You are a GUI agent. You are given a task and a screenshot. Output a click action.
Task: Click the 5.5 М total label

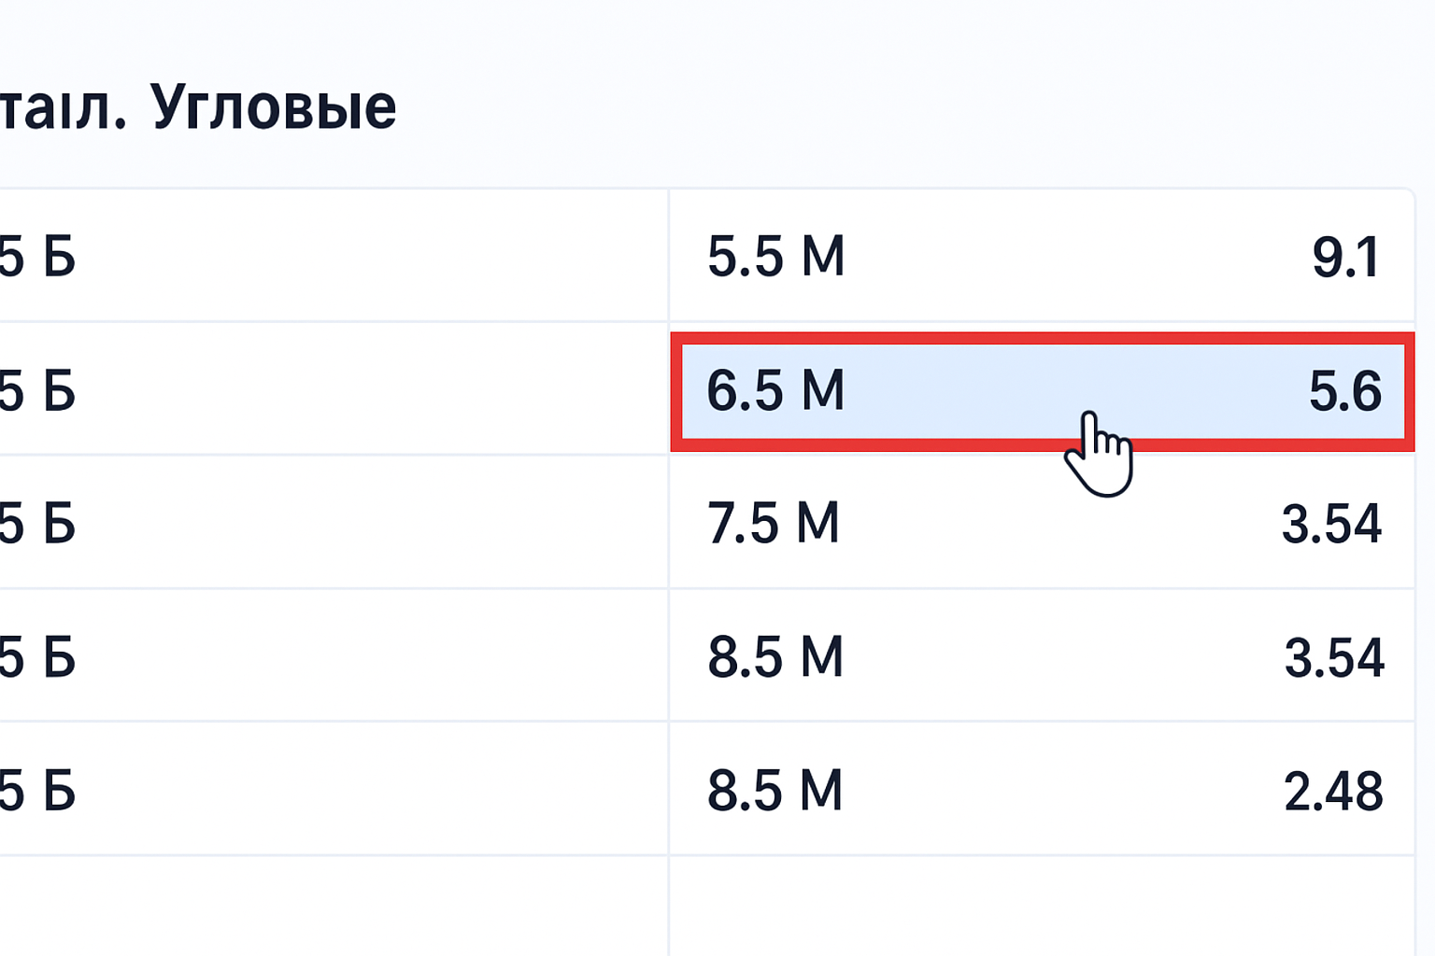[x=775, y=257]
